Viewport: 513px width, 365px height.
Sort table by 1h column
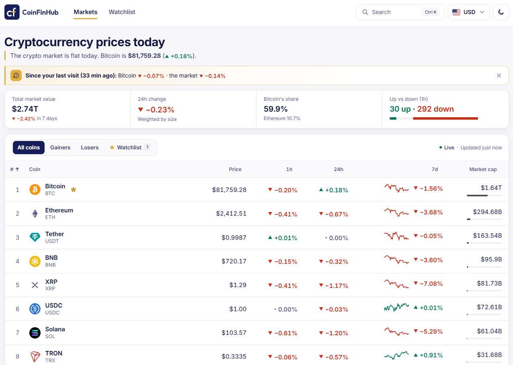(289, 169)
